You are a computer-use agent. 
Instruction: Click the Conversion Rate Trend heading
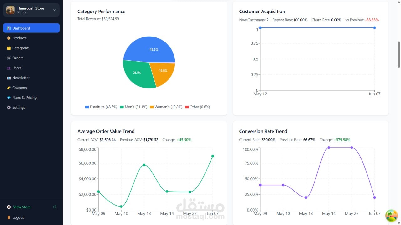(263, 131)
